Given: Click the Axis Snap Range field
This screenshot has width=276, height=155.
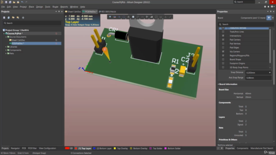Looking at the screenshot, I should 258,77.
